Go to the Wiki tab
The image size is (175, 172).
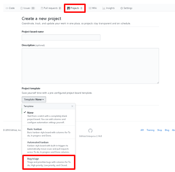93,8
